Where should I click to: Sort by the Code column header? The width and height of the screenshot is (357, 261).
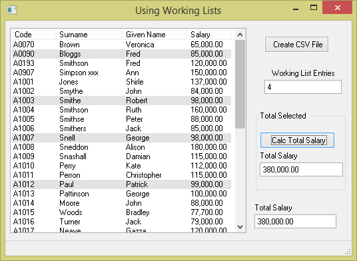pos(33,35)
